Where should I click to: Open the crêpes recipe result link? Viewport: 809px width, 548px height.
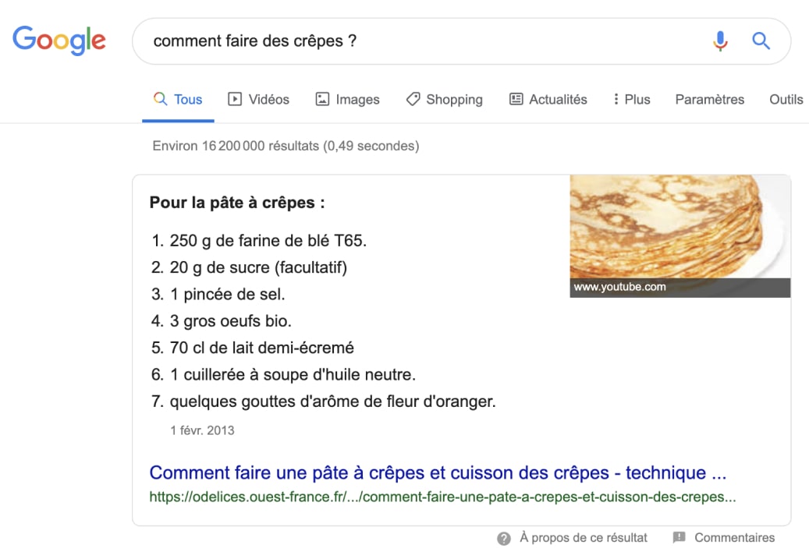tap(438, 473)
